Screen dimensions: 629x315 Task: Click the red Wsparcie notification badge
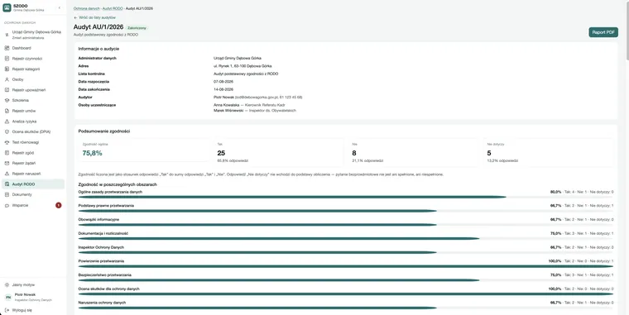coord(59,205)
